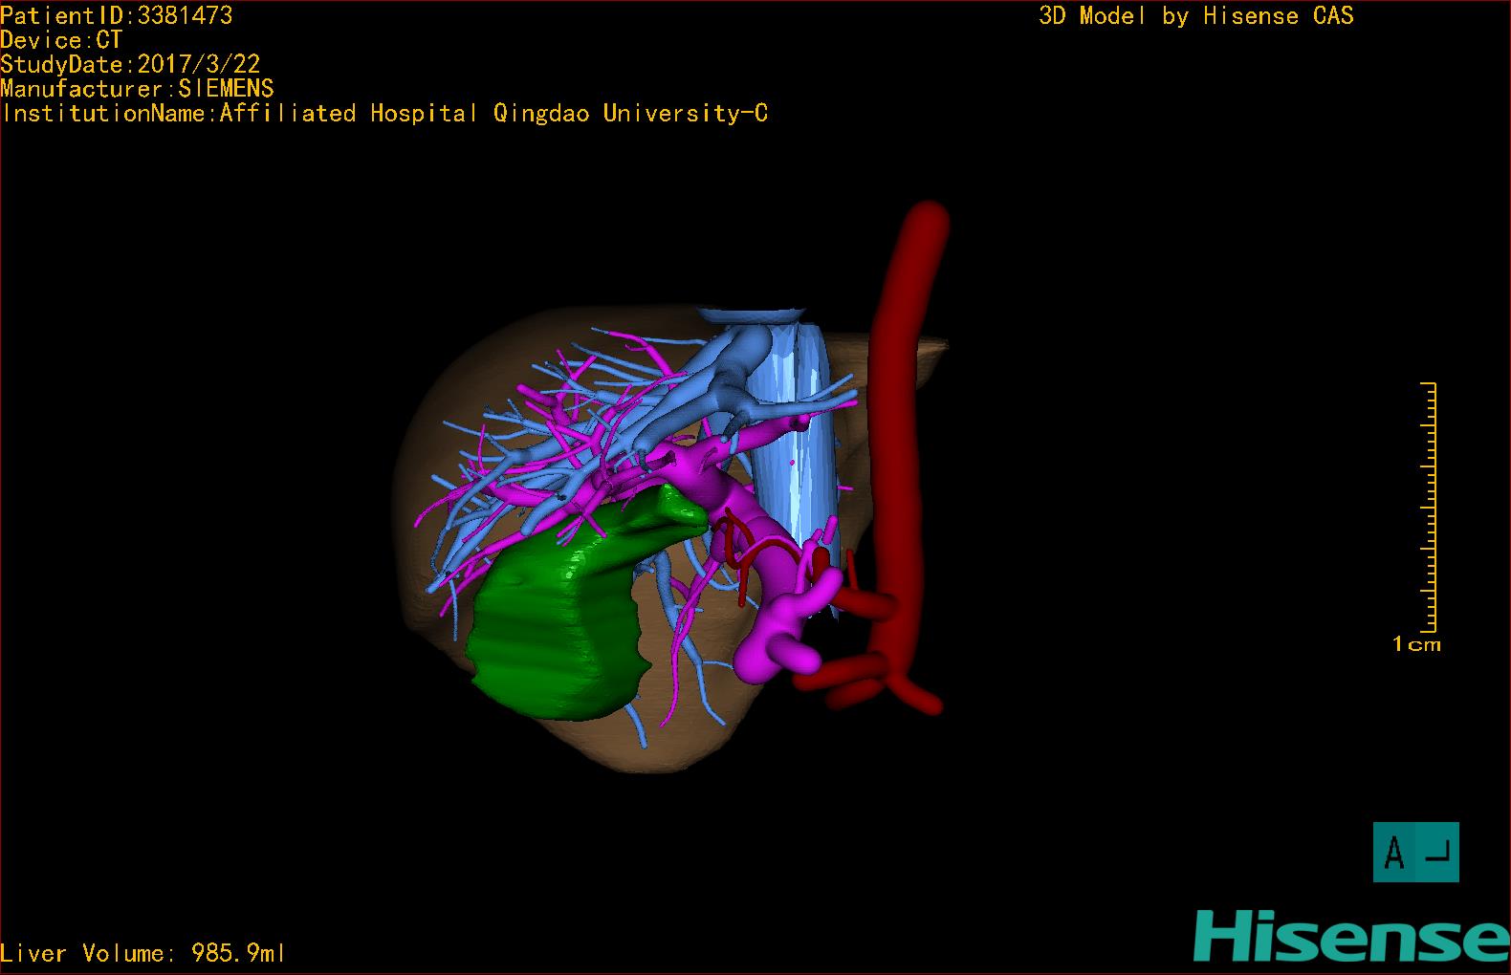The width and height of the screenshot is (1511, 975).
Task: Click the "Manufacturer:SIEMENS" text
Action: 137,89
